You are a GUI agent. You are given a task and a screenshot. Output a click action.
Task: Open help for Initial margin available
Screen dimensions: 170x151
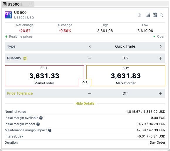point(41,118)
